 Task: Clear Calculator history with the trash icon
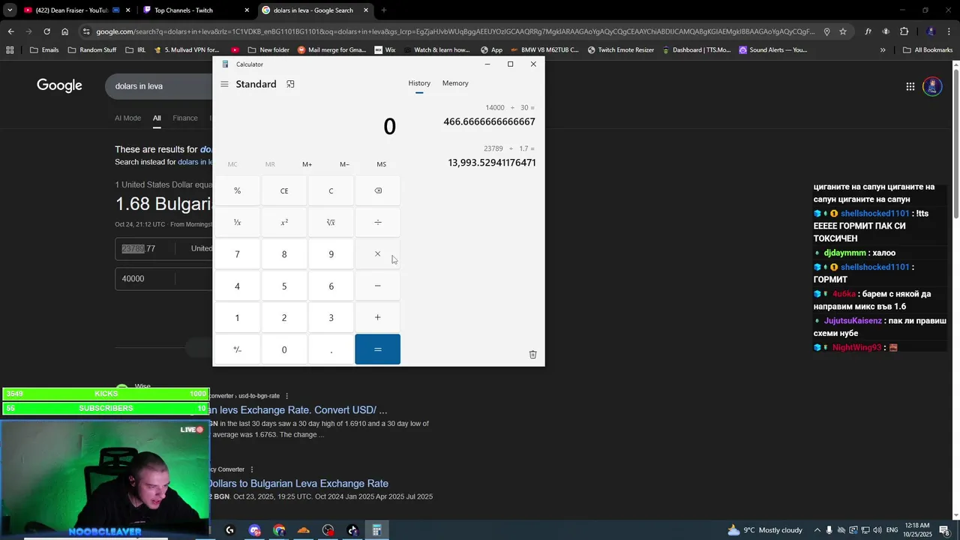pyautogui.click(x=532, y=354)
